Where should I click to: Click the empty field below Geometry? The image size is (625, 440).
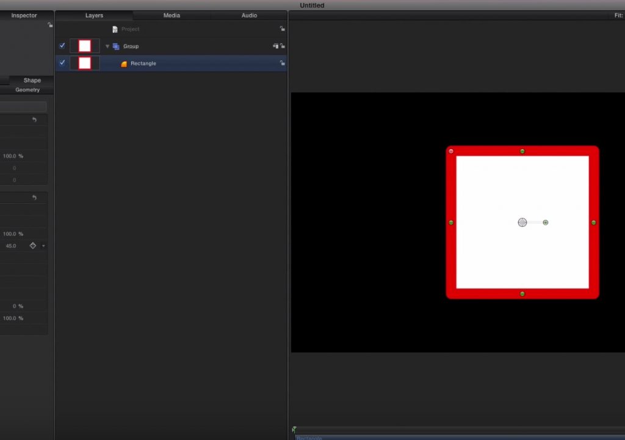(x=23, y=106)
